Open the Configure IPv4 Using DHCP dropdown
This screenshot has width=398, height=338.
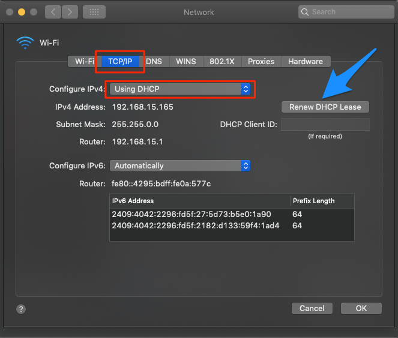pyautogui.click(x=180, y=89)
